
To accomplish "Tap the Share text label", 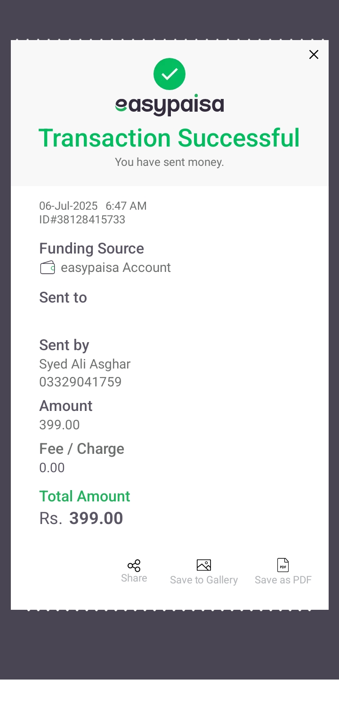I will [134, 578].
